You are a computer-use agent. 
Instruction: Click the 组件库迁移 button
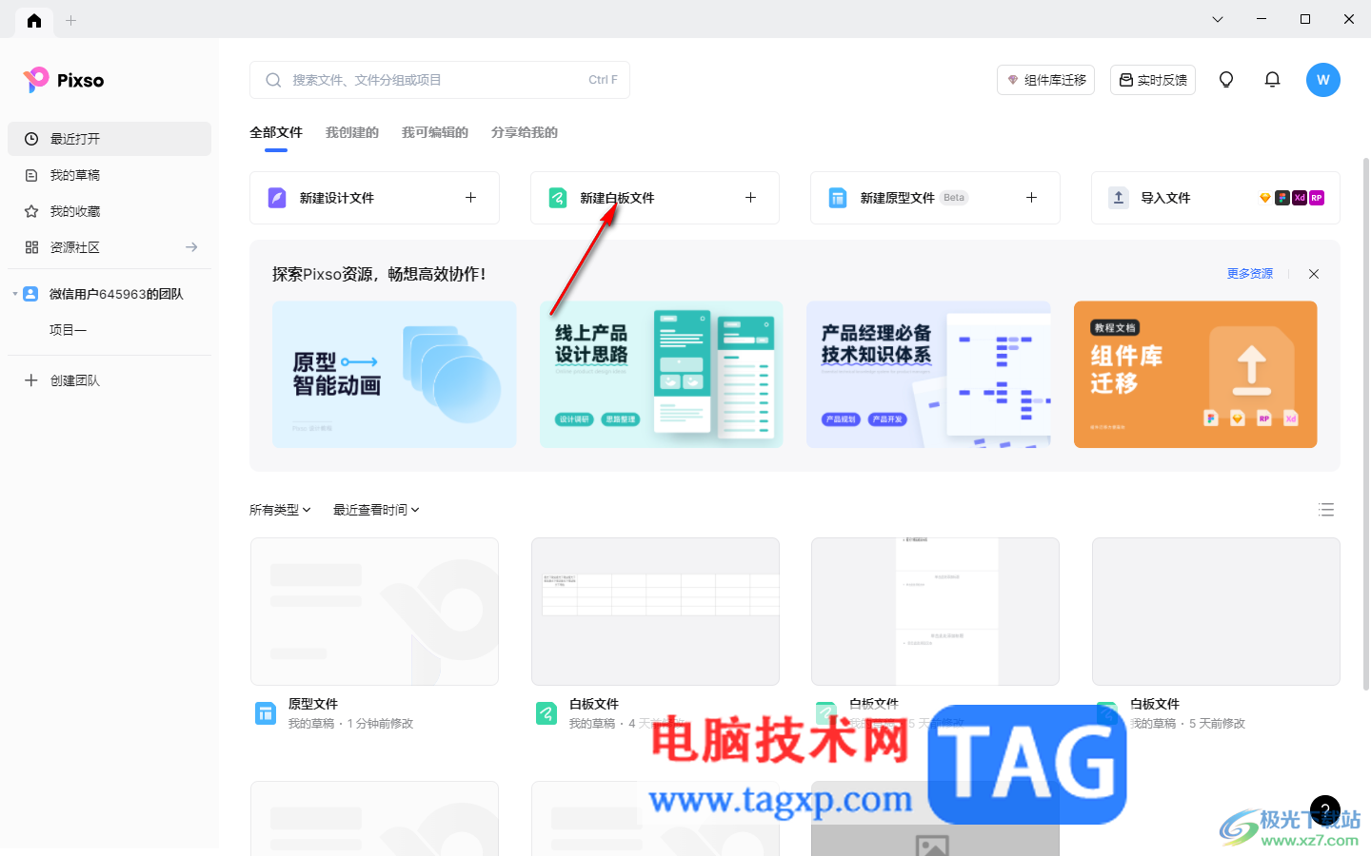pos(1046,80)
